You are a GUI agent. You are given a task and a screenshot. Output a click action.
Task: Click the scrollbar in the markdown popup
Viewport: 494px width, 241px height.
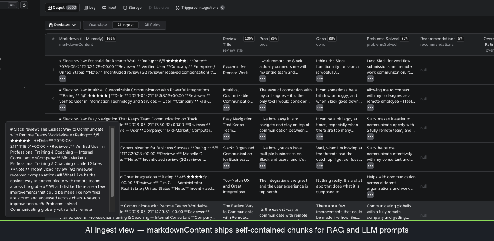(112, 162)
